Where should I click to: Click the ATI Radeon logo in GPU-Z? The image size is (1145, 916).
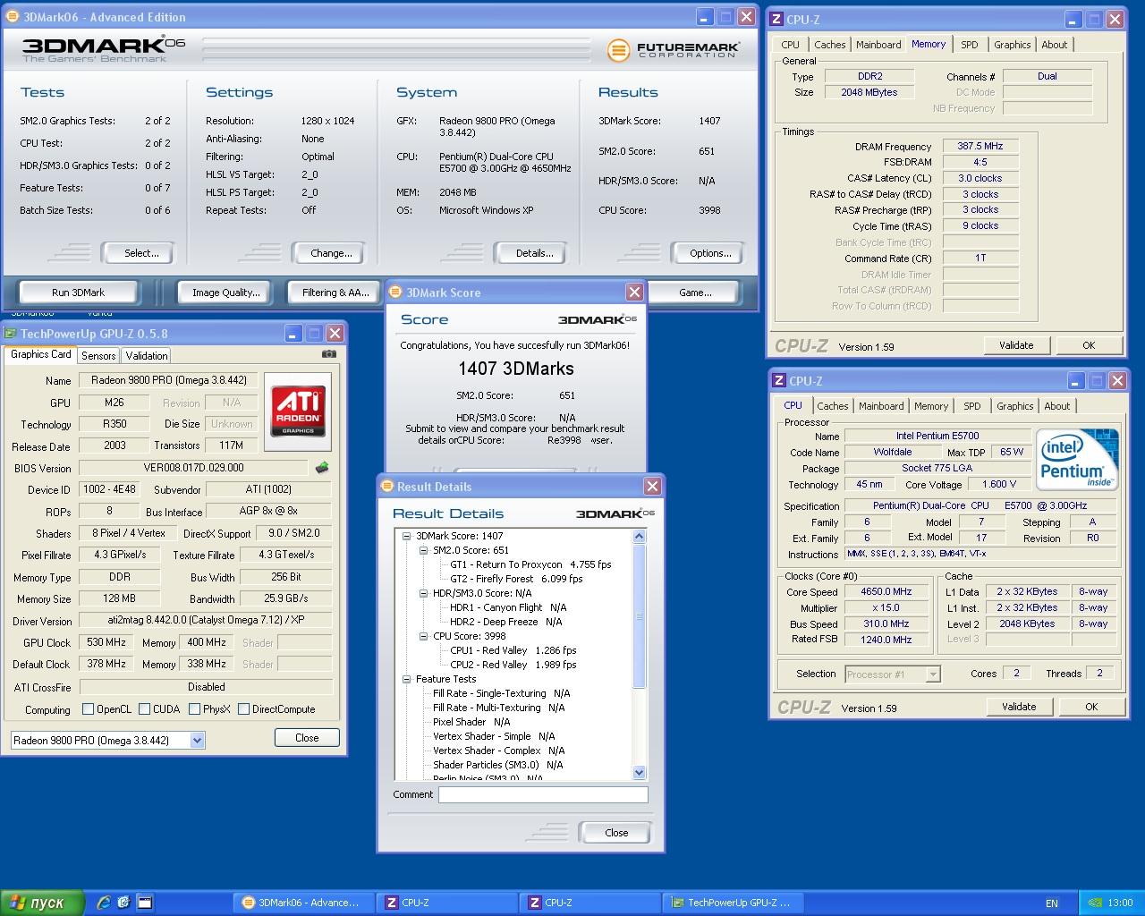298,411
